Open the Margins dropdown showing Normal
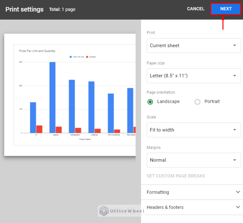This screenshot has width=243, height=223. (x=194, y=160)
